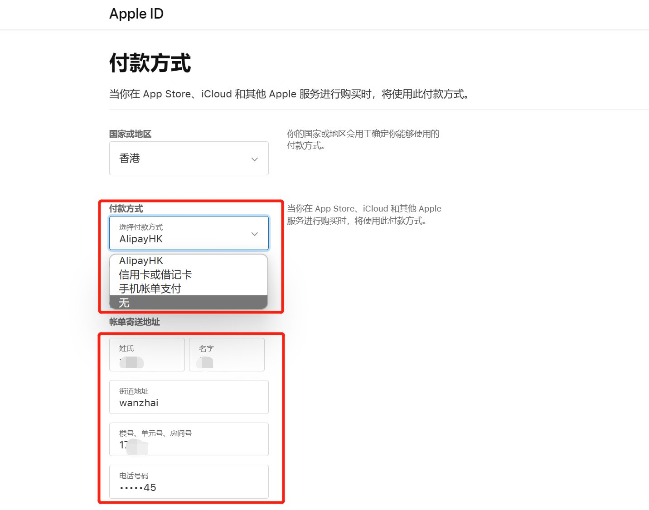Select AlipayHK from the open options list
Viewport: 649px width, 510px height.
[141, 261]
